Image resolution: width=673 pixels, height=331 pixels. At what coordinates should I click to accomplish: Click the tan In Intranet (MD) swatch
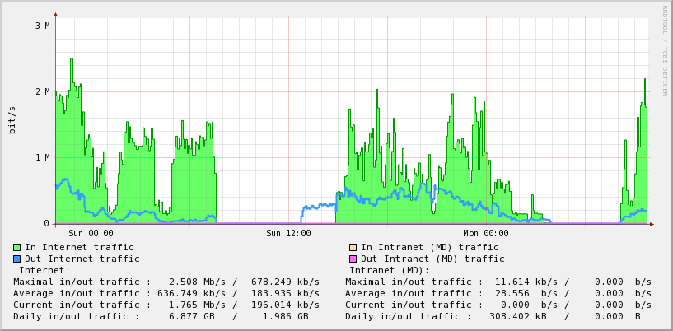[353, 247]
